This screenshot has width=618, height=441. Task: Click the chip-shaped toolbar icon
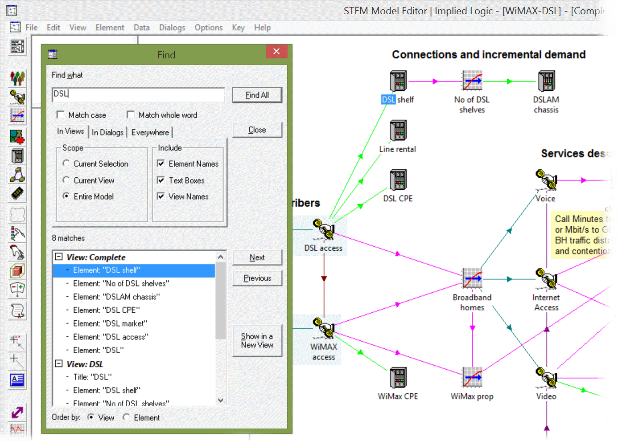[17, 194]
